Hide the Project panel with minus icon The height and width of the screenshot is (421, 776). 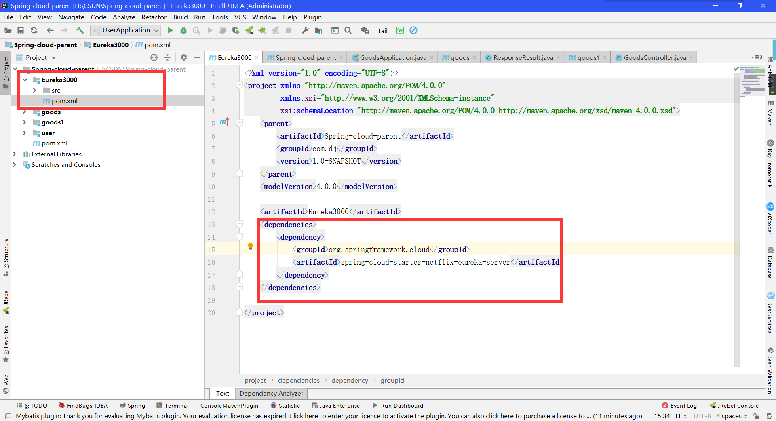point(197,57)
